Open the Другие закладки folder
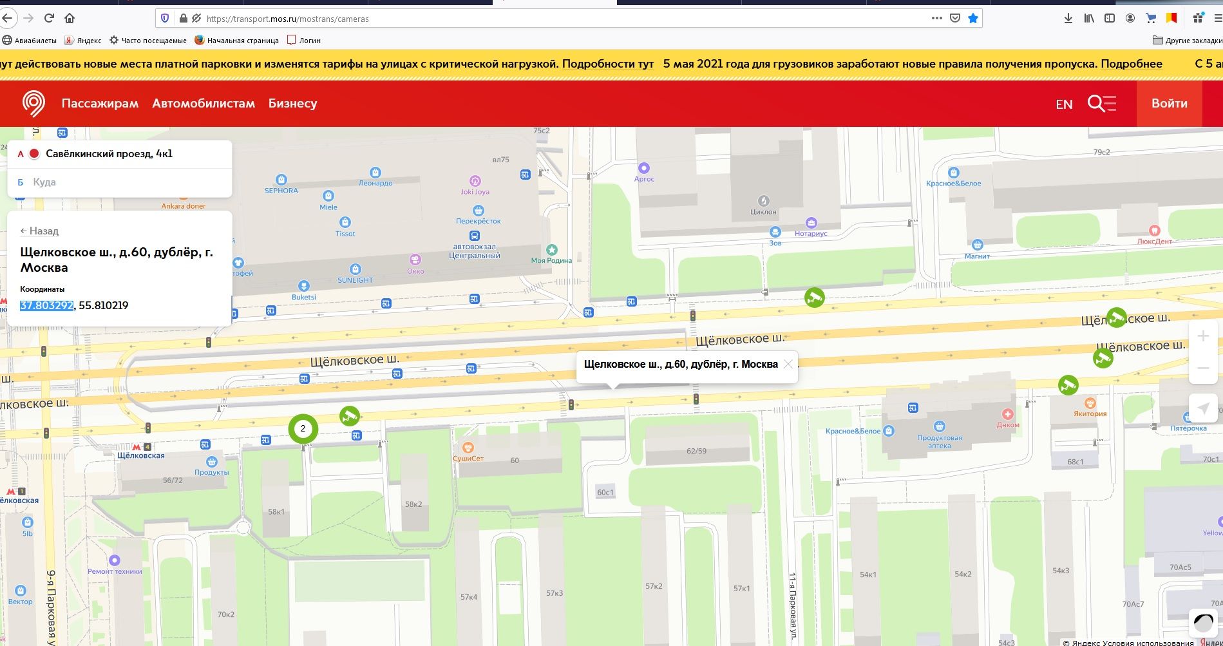Screen dimensions: 1223x646 pyautogui.click(x=1187, y=40)
